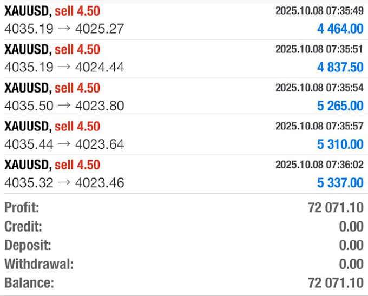The height and width of the screenshot is (296, 368).
Task: Select the Profit summary row
Action: (x=184, y=207)
